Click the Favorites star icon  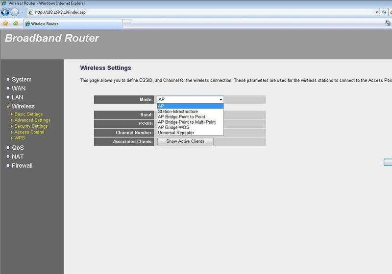[x=5, y=23]
